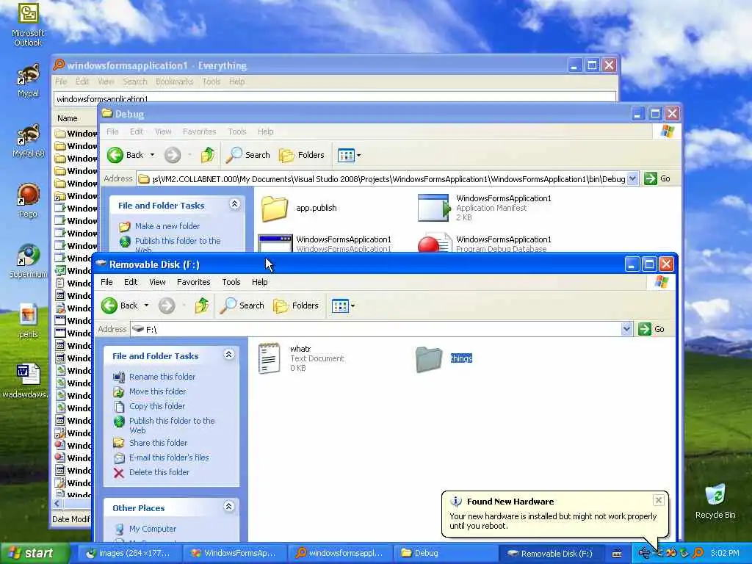Launch Supermium browser shortcut
The height and width of the screenshot is (564, 752).
pos(28,261)
